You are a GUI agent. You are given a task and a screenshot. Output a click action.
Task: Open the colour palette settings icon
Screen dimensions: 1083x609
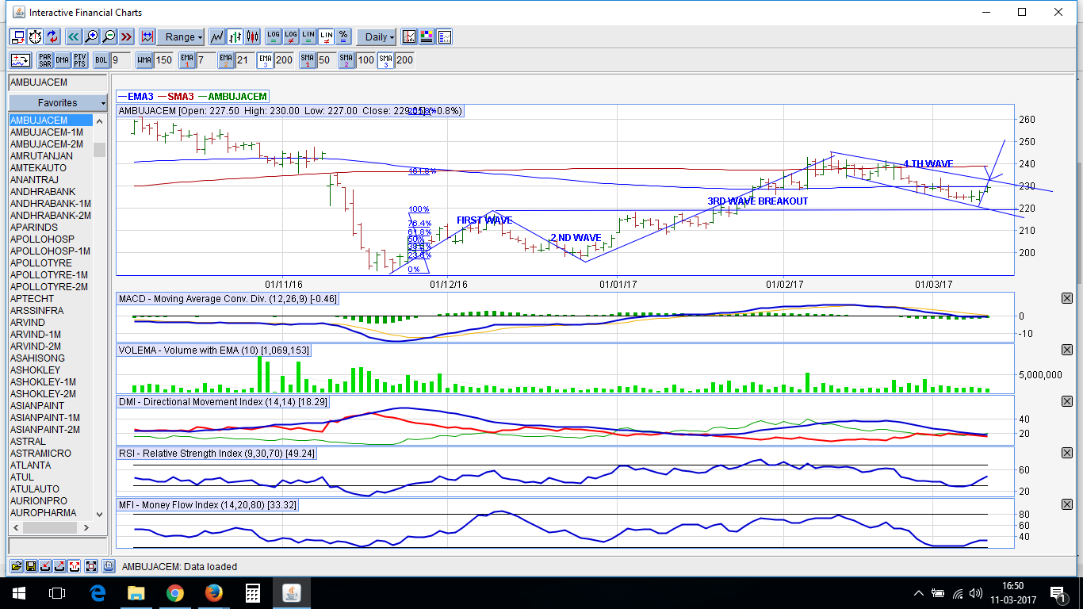(x=427, y=36)
